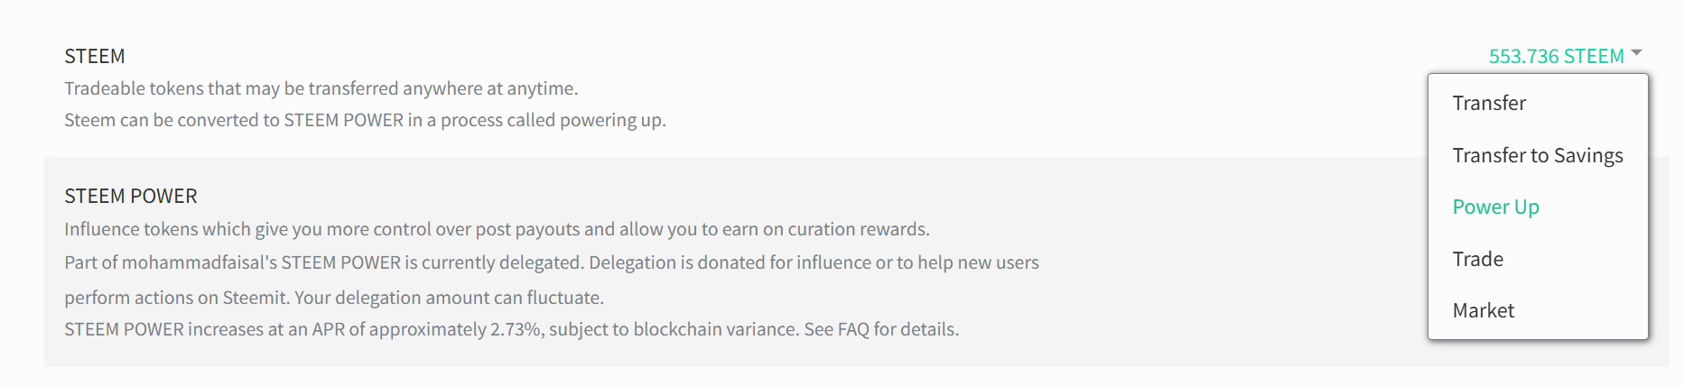Click the mohammadfaisal's username in delegation text
The image size is (1684, 386).
(199, 262)
